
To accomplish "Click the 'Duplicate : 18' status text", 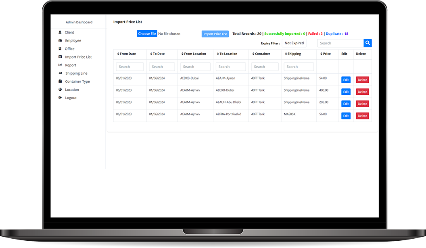I will click(x=337, y=34).
